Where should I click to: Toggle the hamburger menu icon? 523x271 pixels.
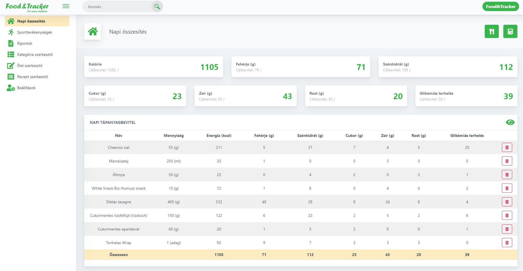(x=66, y=6)
